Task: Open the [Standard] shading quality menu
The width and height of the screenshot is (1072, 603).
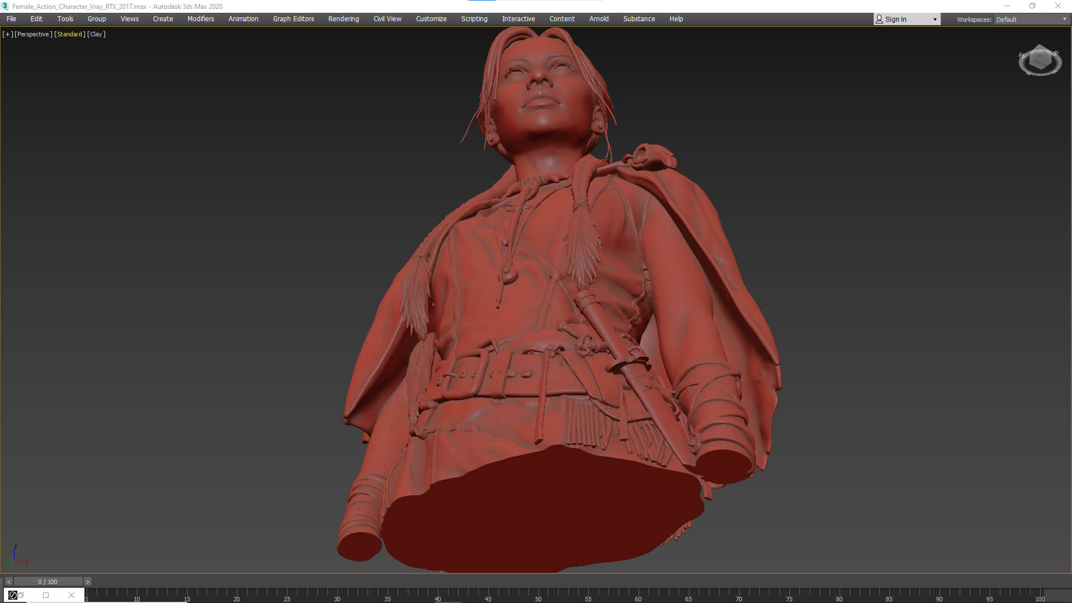Action: [70, 34]
